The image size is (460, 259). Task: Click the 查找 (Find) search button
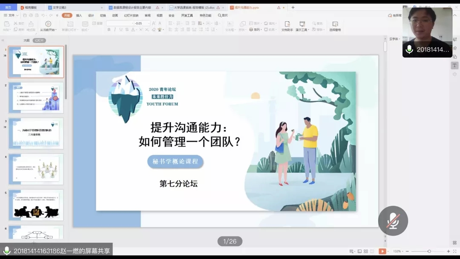223,15
